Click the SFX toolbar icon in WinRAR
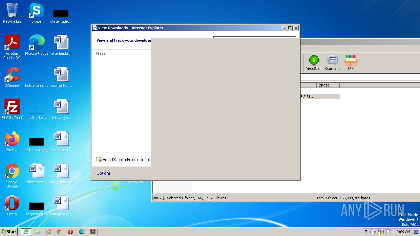Viewport: 420px width, 236px height. click(x=351, y=62)
